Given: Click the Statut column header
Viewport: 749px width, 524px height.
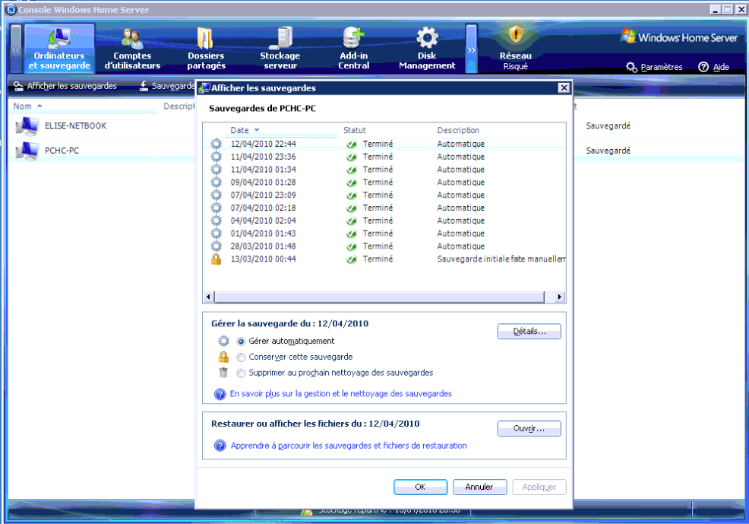Looking at the screenshot, I should [x=355, y=130].
